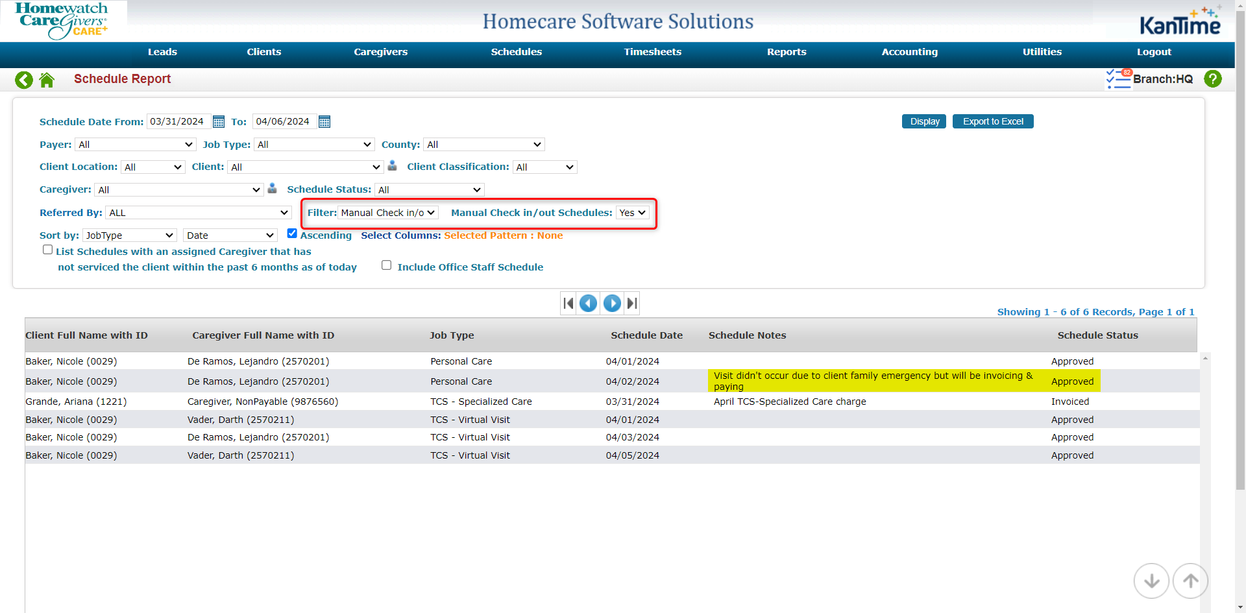The image size is (1246, 613).
Task: Expand the Payer dropdown
Action: [x=135, y=145]
